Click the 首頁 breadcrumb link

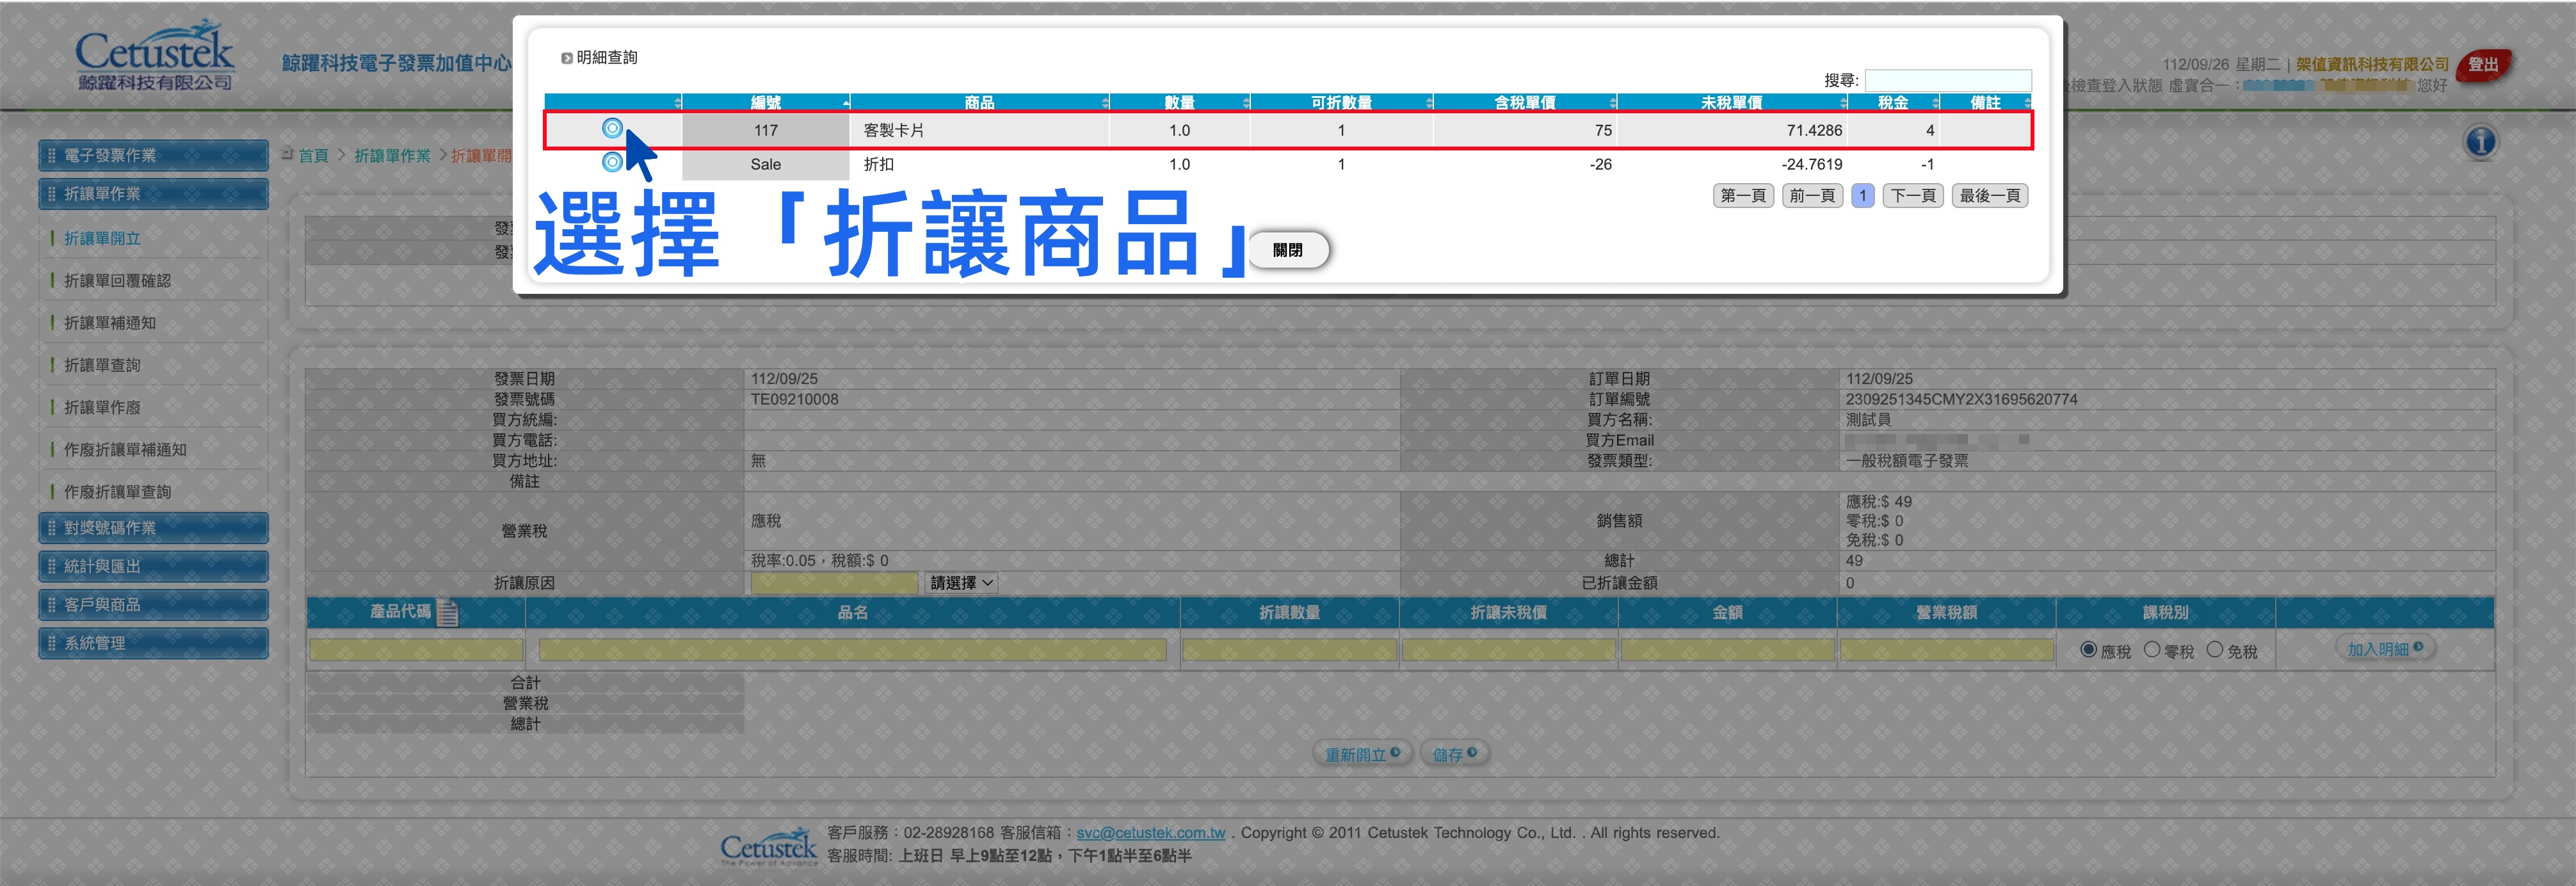313,155
